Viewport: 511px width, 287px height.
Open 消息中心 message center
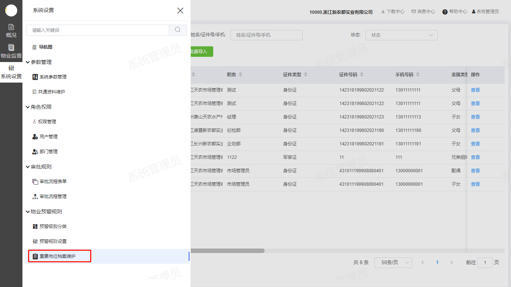(423, 12)
